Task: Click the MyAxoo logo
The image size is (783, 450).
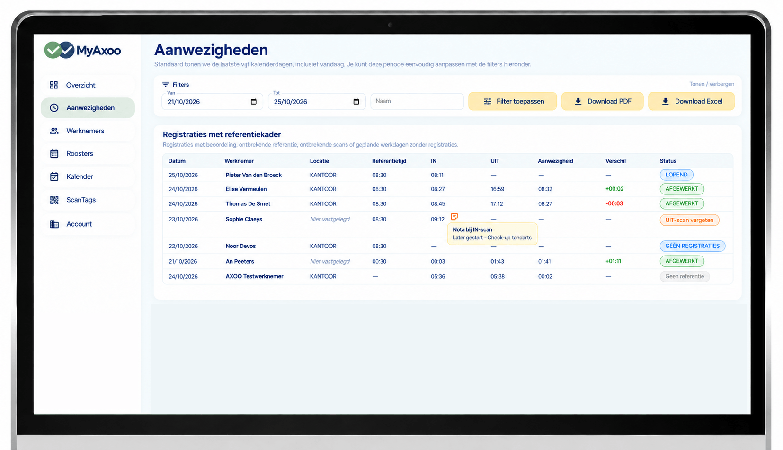Action: [x=82, y=50]
